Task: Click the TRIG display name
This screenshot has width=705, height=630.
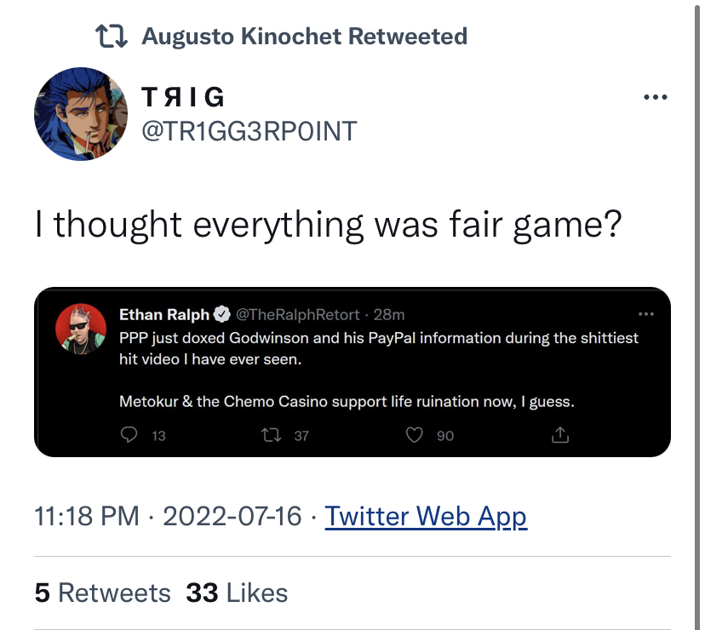Action: click(182, 97)
